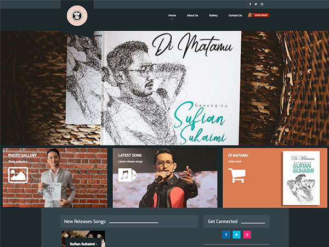Click the Twitter button under Get Connected
This screenshot has width=329, height=247.
pyautogui.click(x=236, y=234)
